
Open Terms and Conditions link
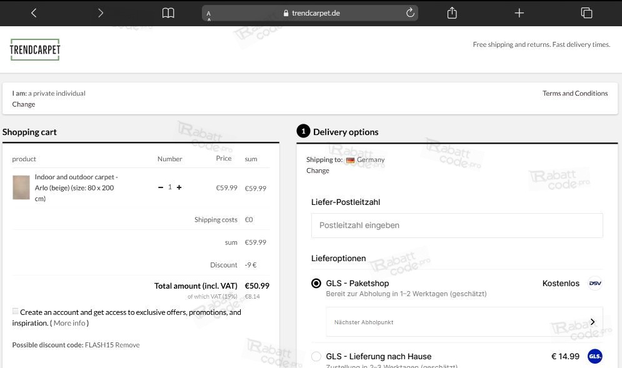coord(575,93)
